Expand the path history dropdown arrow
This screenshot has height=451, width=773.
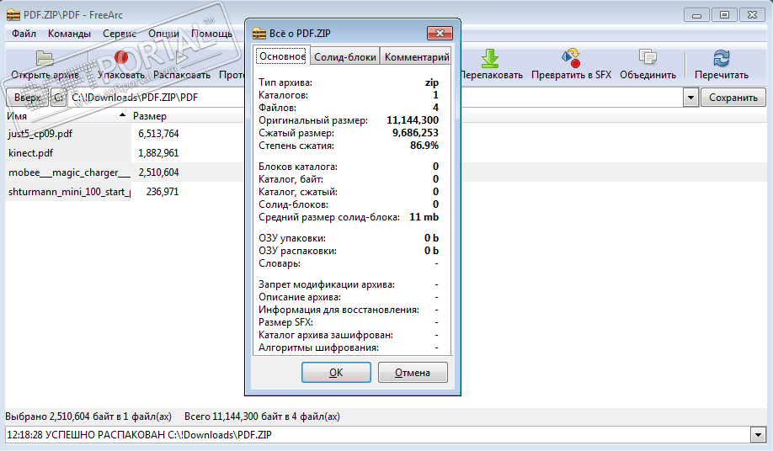click(x=690, y=98)
